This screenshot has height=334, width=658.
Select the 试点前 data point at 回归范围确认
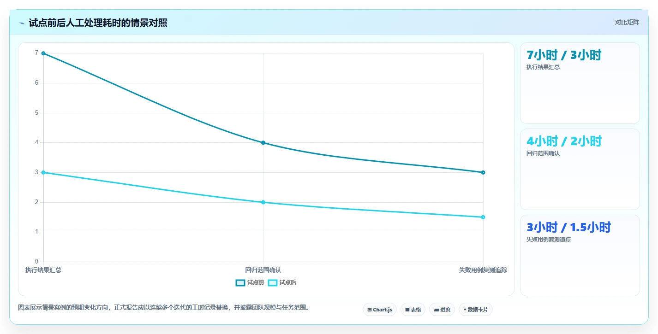(263, 143)
